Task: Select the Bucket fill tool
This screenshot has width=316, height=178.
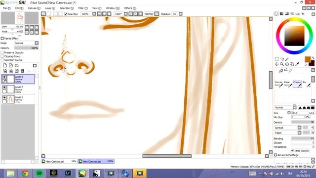Action: click(281, 70)
